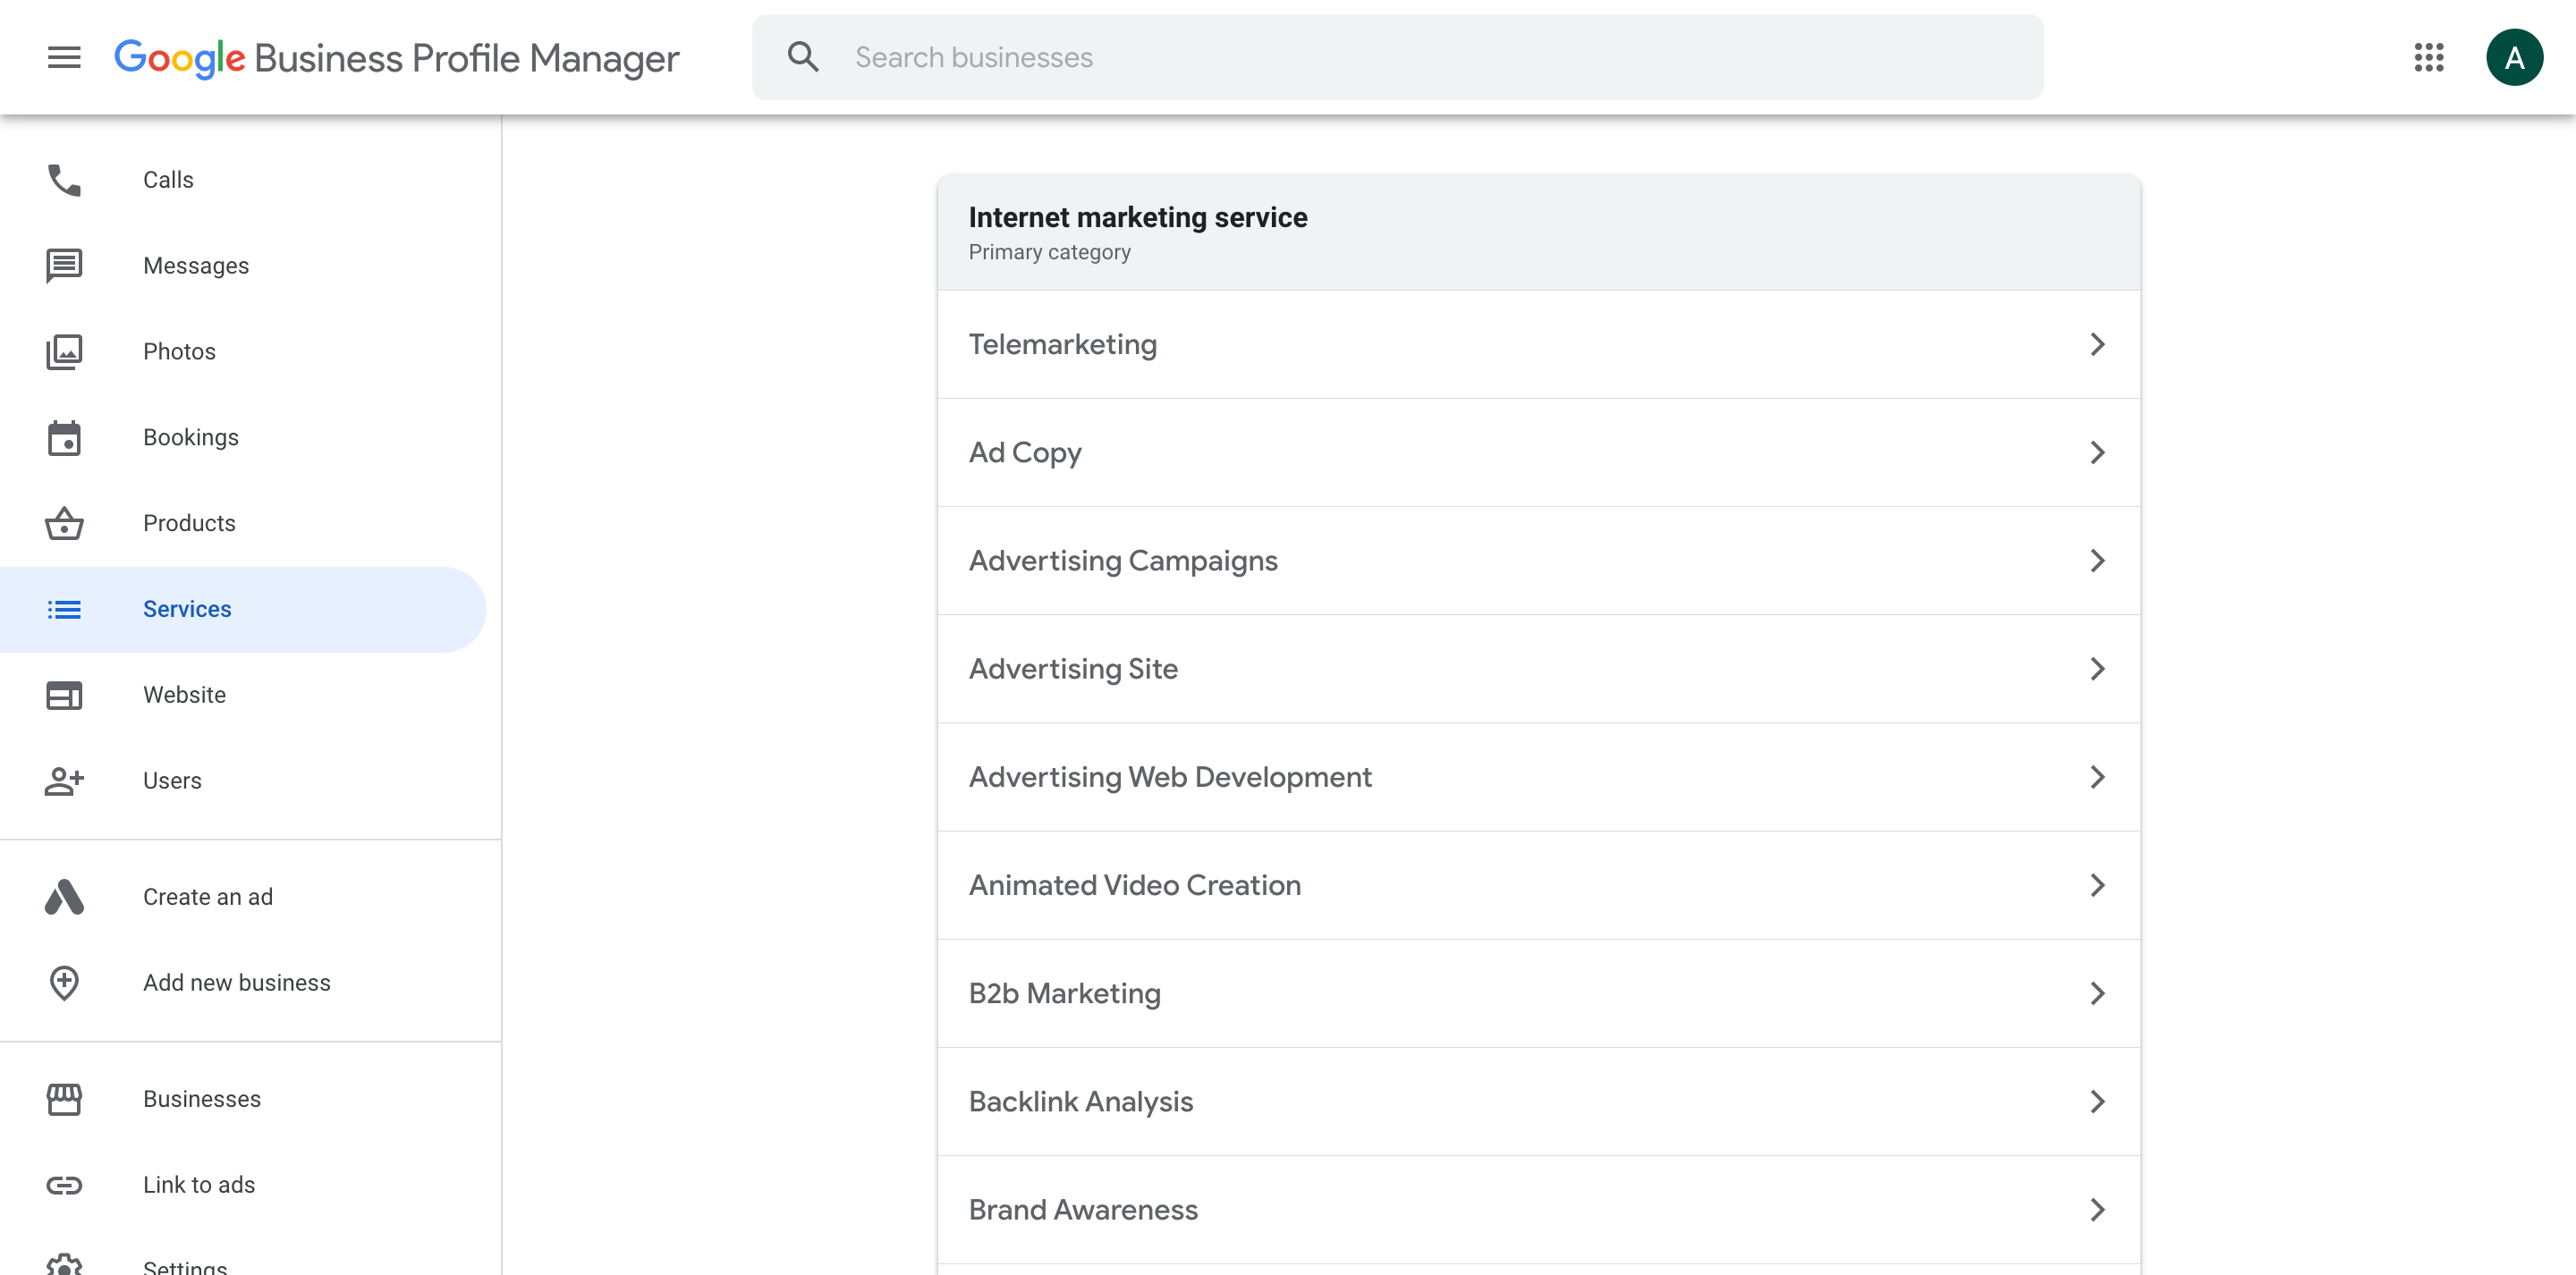Click the Products basket icon
The width and height of the screenshot is (2576, 1275).
[x=64, y=523]
